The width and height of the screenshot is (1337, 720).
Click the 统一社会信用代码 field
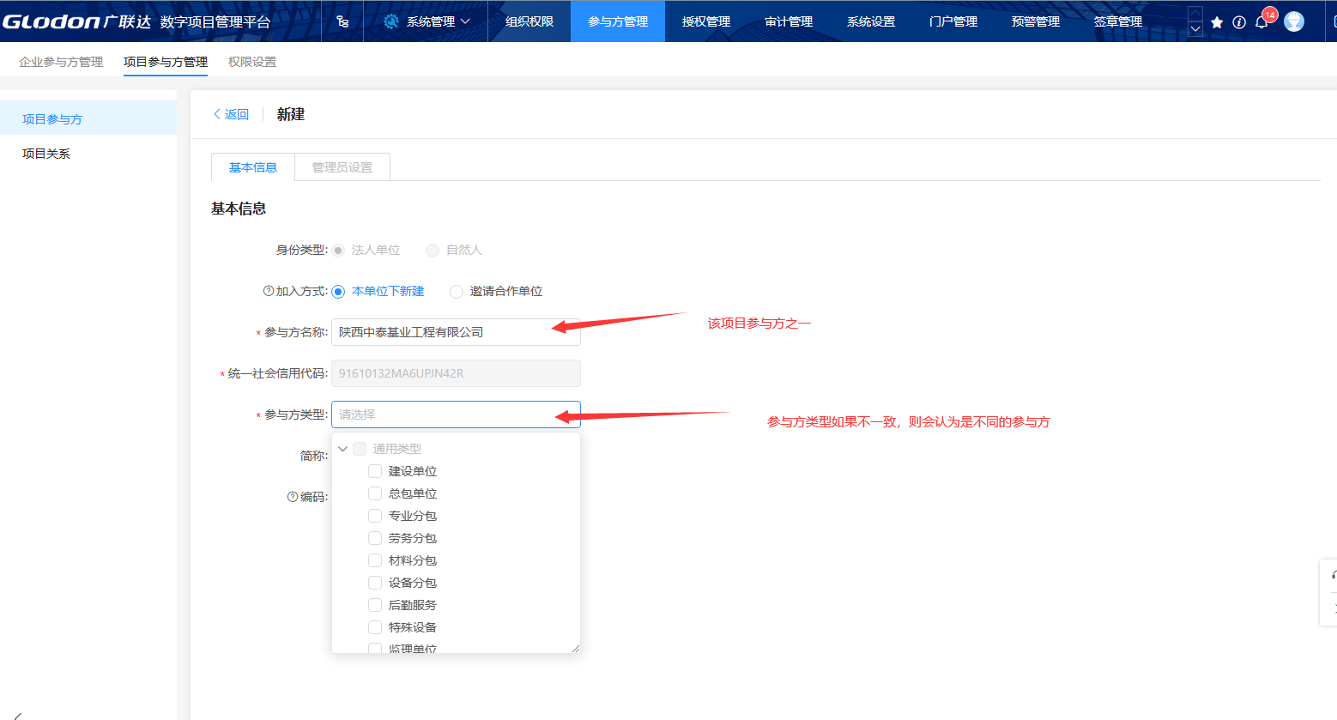[456, 373]
